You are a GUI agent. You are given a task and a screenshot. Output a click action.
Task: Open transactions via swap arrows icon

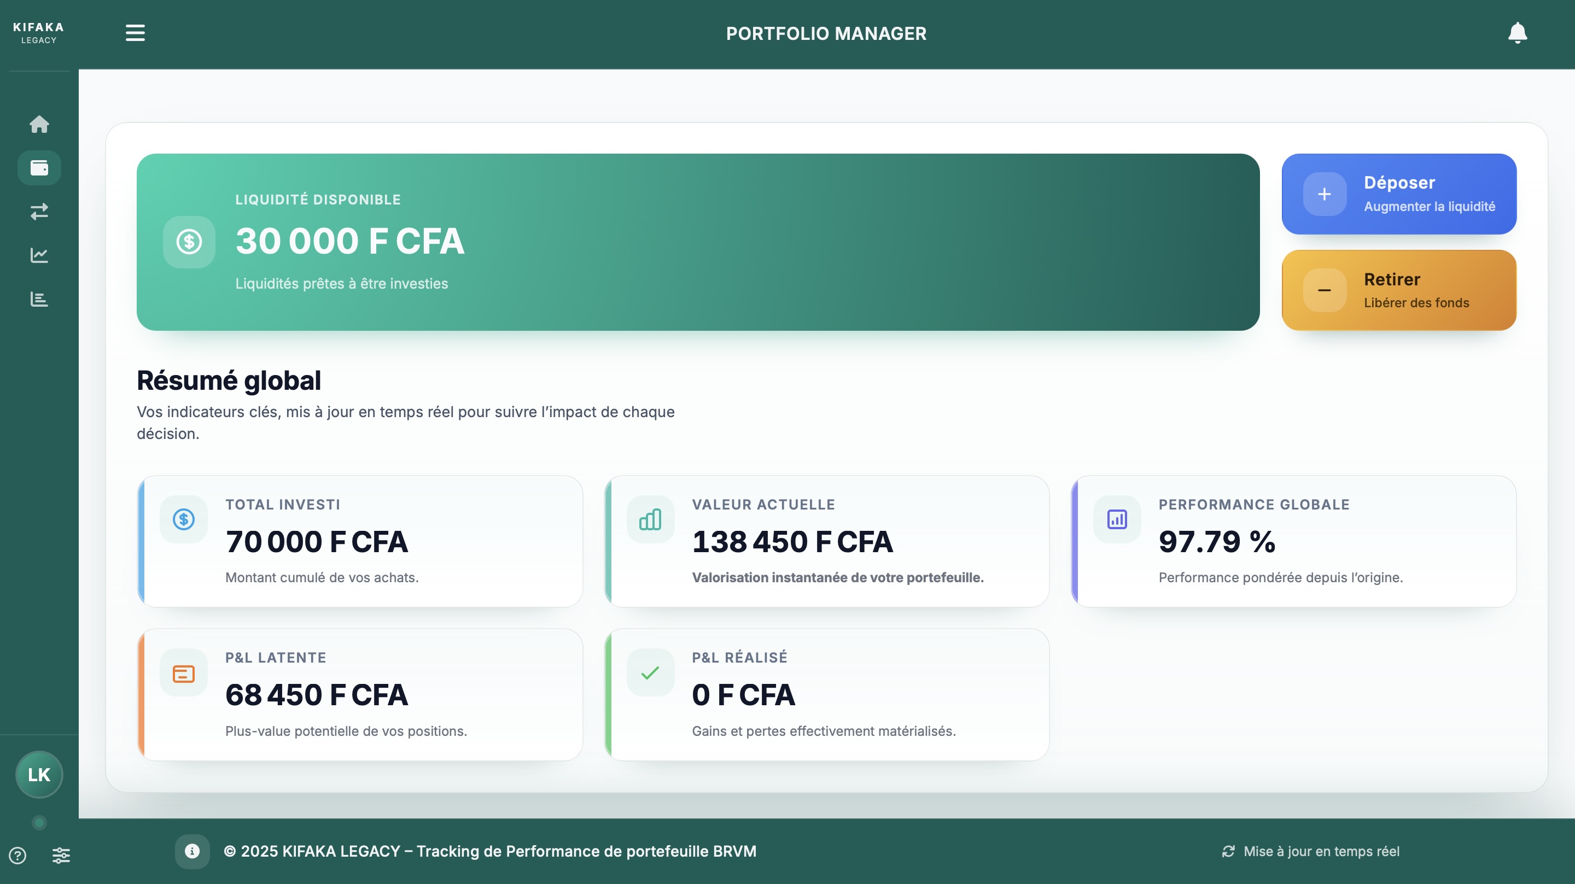click(x=39, y=212)
